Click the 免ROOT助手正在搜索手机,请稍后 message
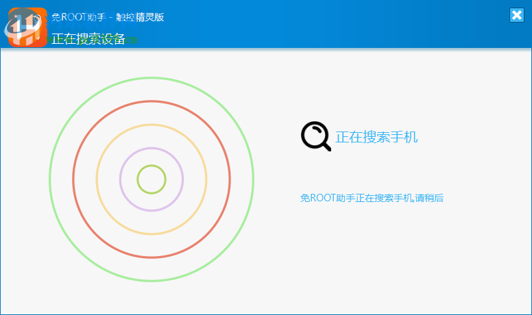Image resolution: width=532 pixels, height=315 pixels. 372,198
